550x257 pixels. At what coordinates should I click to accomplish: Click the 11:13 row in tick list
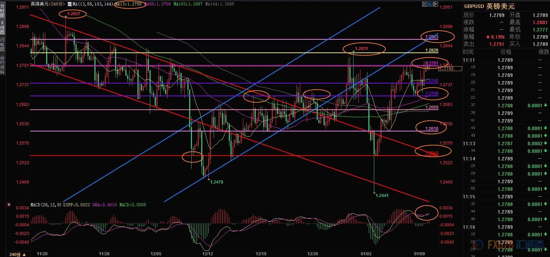(469, 144)
